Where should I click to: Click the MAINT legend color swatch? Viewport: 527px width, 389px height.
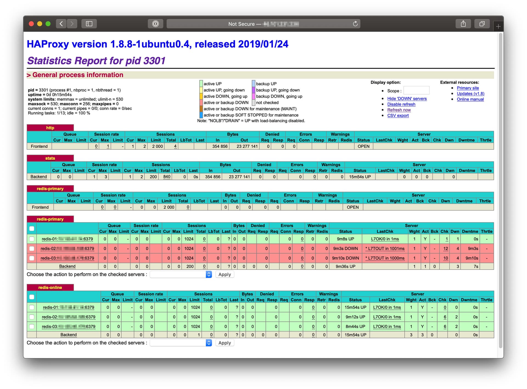tap(201, 109)
